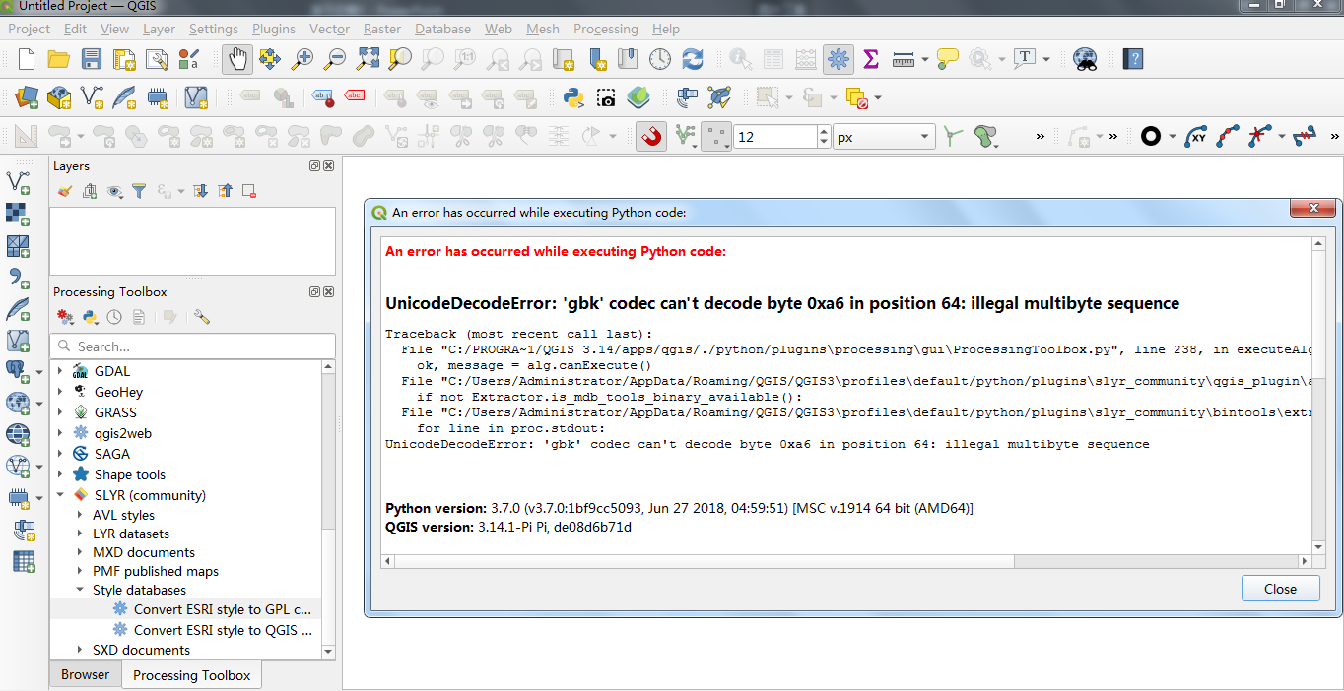The height and width of the screenshot is (691, 1344).
Task: Collapse the SLYR (community) group
Action: [x=59, y=495]
